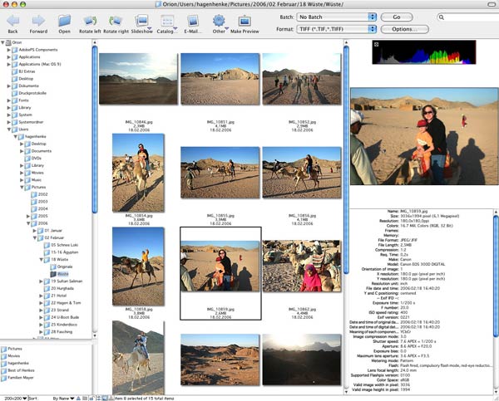499x401 pixels.
Task: Click the toolbar toggle pill in title bar
Action: click(x=492, y=4)
